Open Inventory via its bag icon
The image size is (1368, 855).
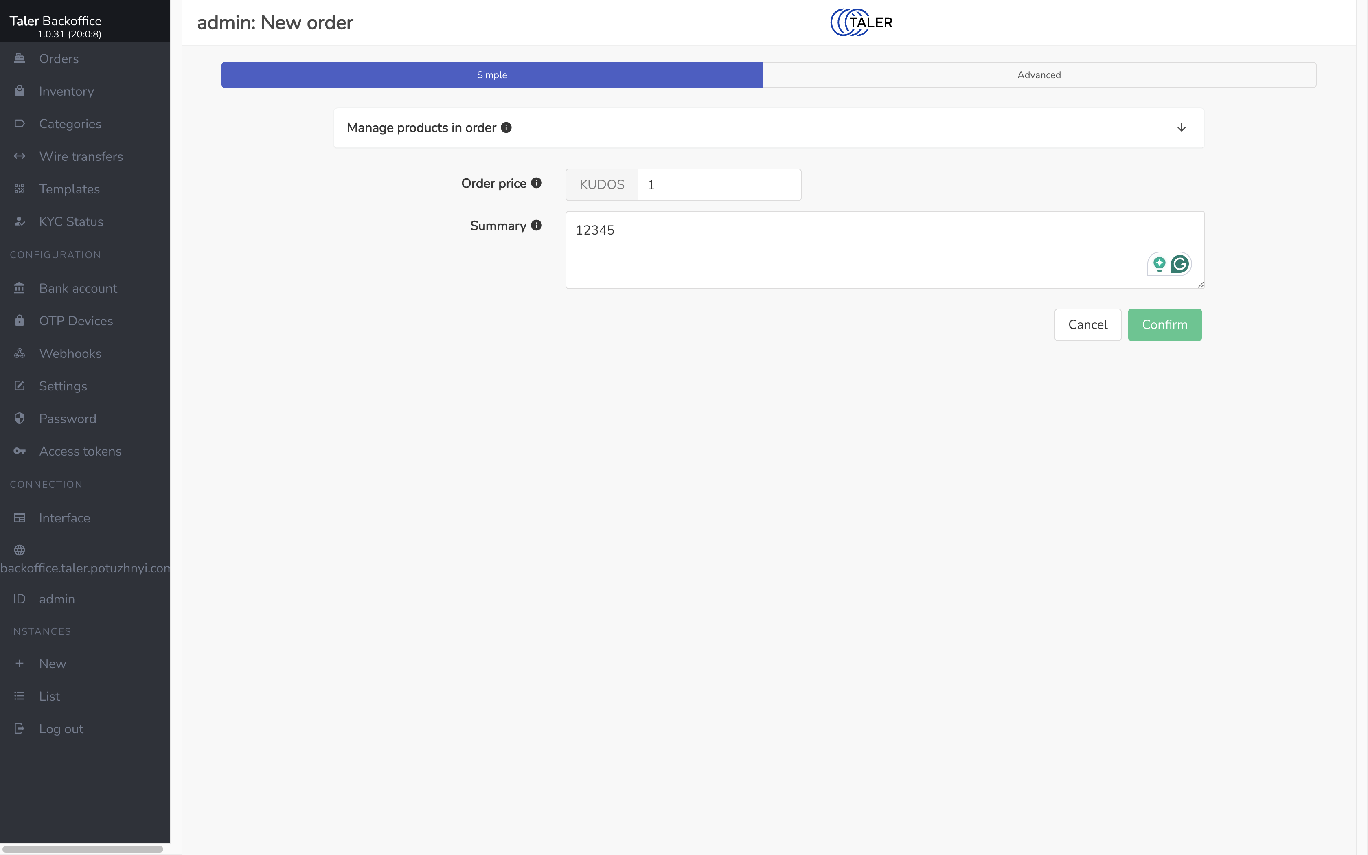(20, 91)
